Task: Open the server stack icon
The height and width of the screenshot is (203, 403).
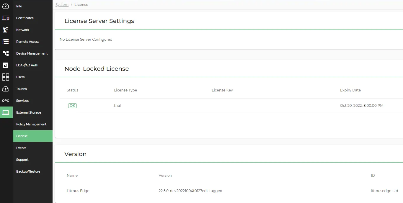Action: (6, 42)
